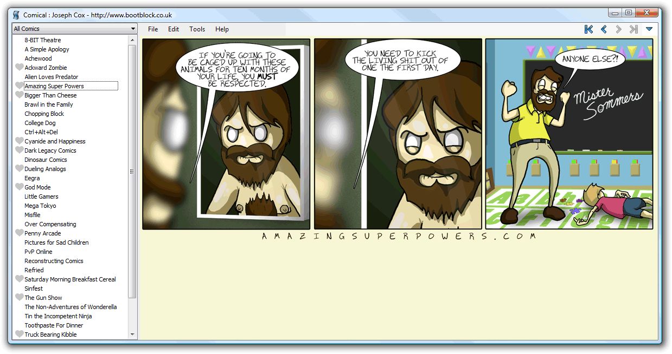
Task: Select Little Gamers comic
Action: tap(41, 196)
